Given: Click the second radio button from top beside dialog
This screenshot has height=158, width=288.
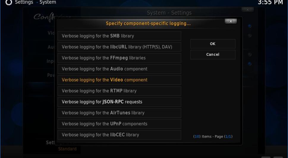Looking at the screenshot, I should pyautogui.click(x=250, y=36).
